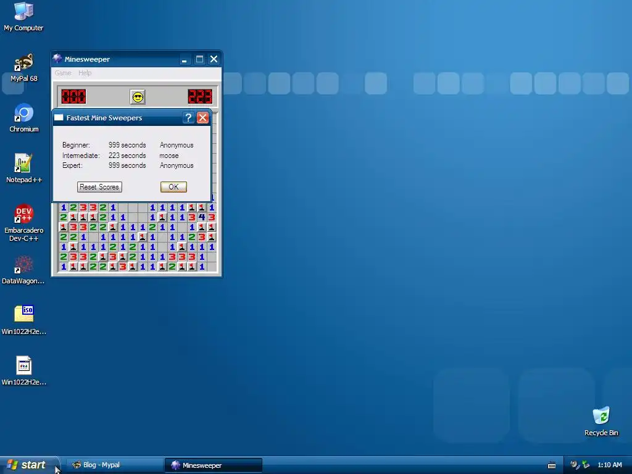Viewport: 632px width, 474px height.
Task: Select the DataWagon desktop shortcut
Action: 23,270
